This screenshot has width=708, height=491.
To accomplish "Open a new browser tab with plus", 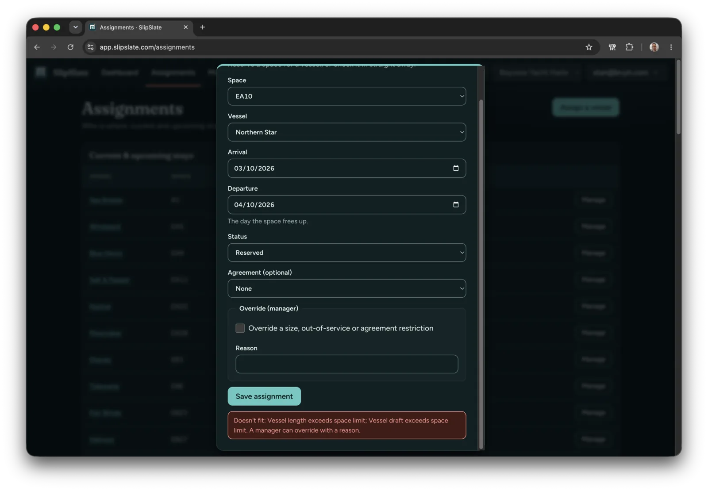I will tap(202, 27).
